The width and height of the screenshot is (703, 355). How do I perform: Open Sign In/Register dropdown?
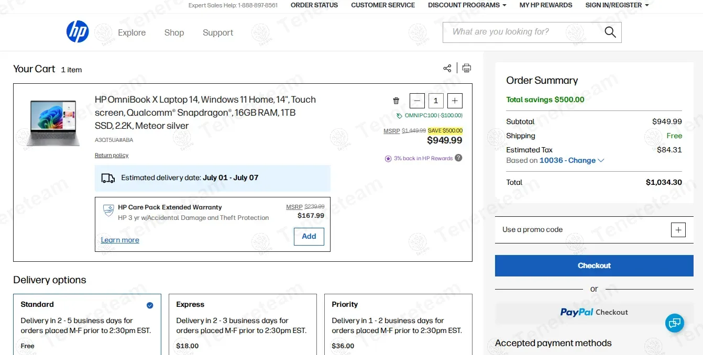point(617,5)
